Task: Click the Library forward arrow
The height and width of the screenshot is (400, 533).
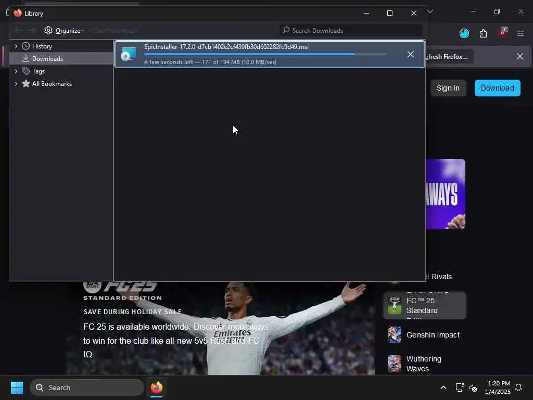Action: [32, 31]
